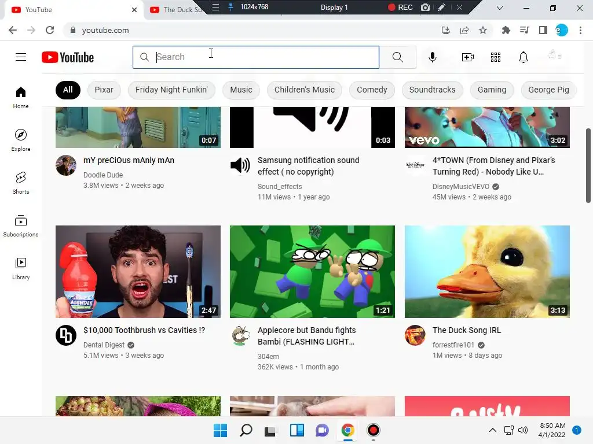Open the Windows Start menu
Screen dimensions: 593x444
tap(220, 430)
